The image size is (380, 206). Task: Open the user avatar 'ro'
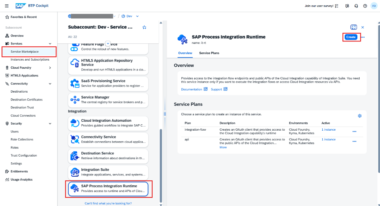[x=374, y=6]
